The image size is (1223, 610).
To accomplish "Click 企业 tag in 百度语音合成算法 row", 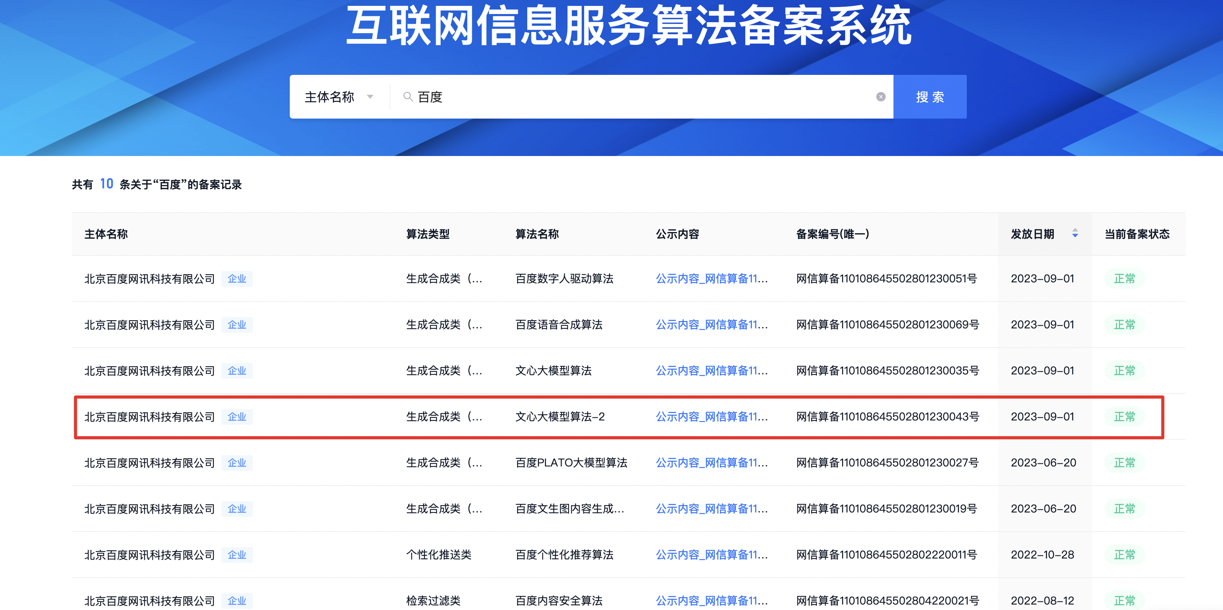I will (237, 325).
